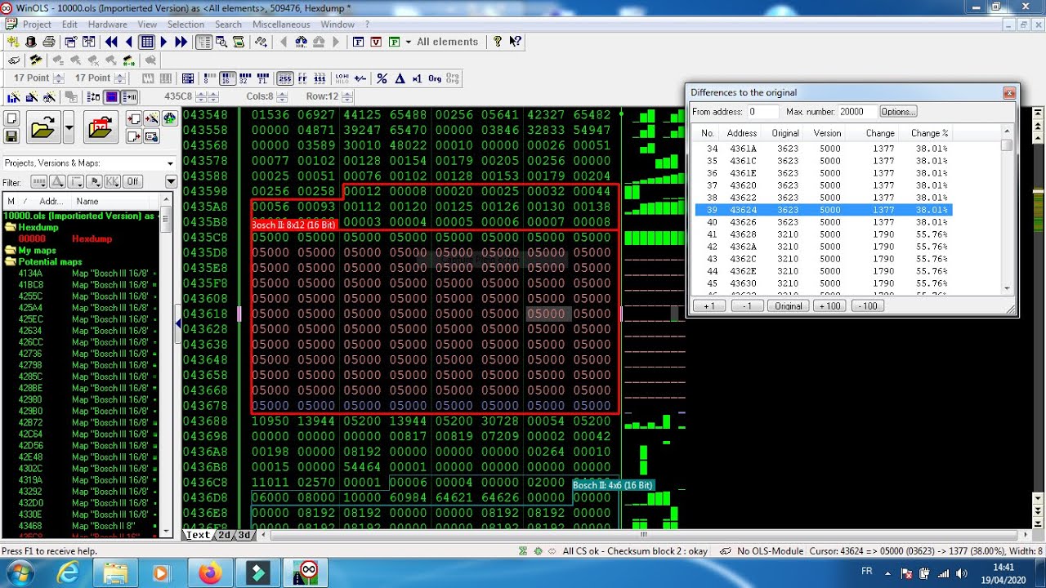The width and height of the screenshot is (1046, 588).
Task: Click the red V version icon
Action: point(376,42)
